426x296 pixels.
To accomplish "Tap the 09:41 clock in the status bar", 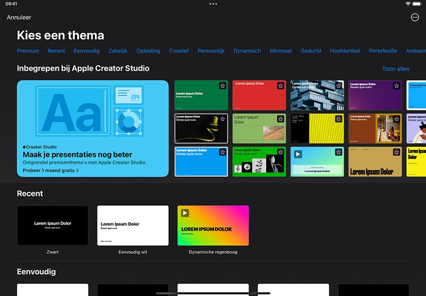I will coord(11,4).
